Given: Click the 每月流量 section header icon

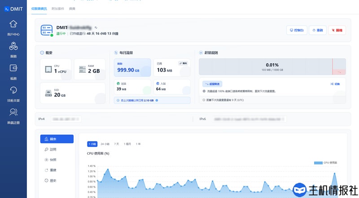Looking at the screenshot, I should coord(116,53).
